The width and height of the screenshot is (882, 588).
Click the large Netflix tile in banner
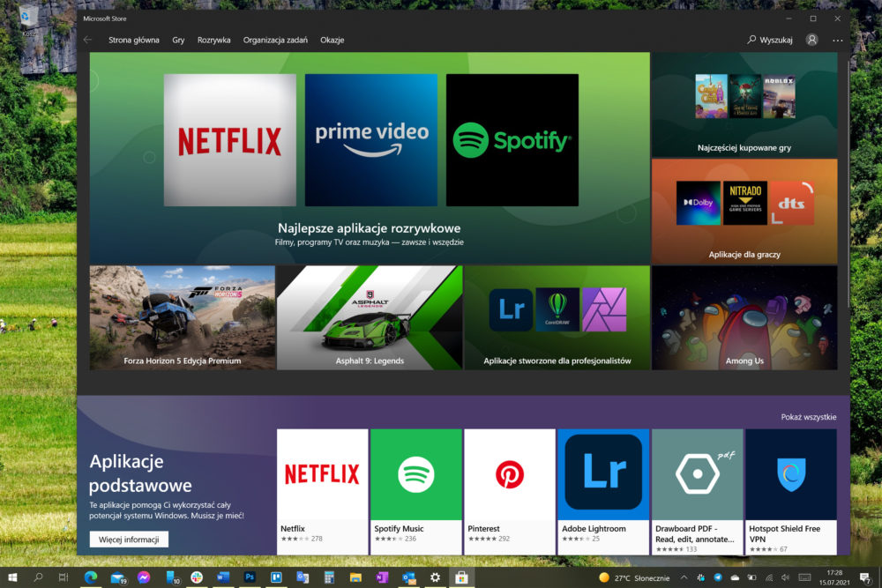click(x=230, y=140)
